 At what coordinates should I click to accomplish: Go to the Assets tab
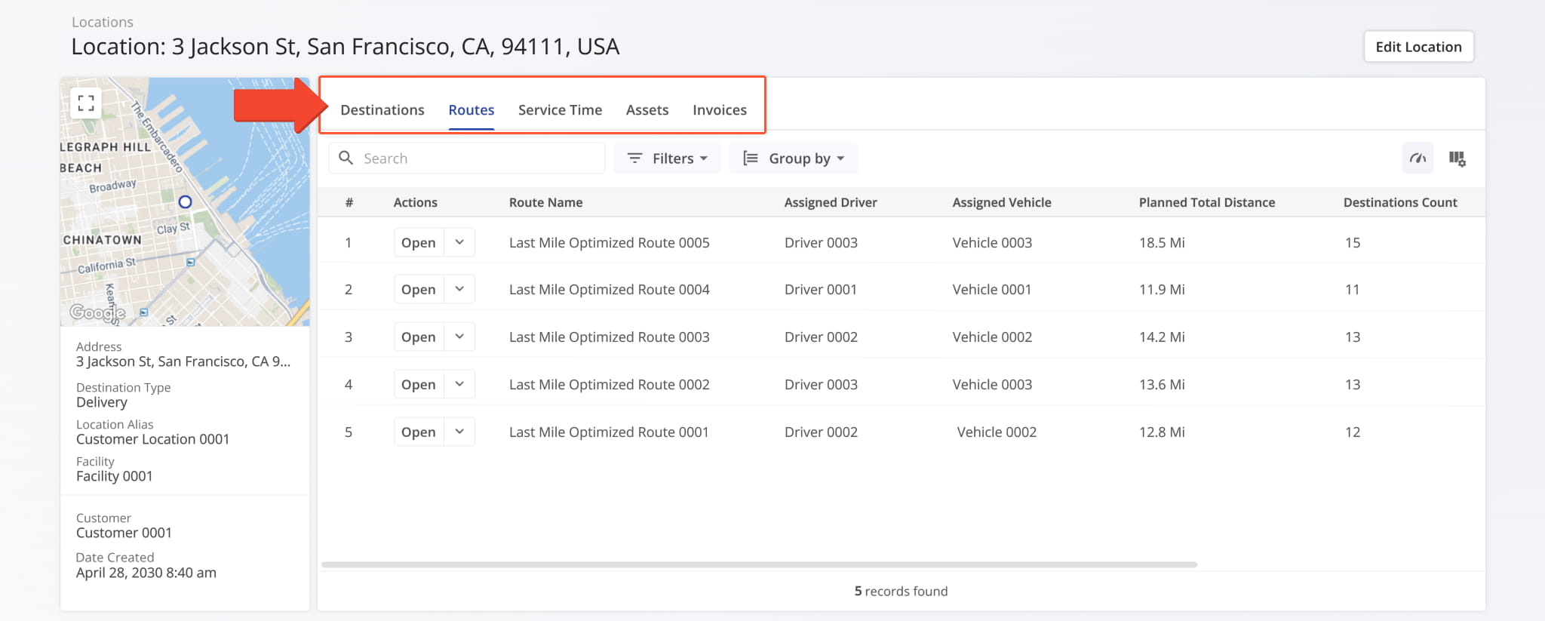pyautogui.click(x=647, y=110)
